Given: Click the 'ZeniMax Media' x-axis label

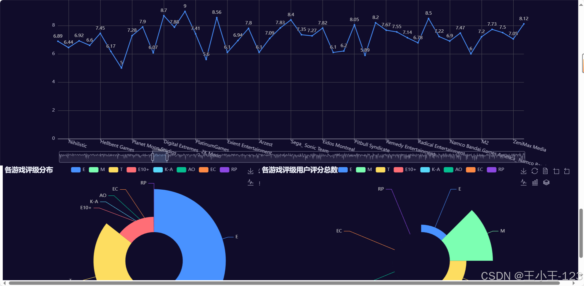Looking at the screenshot, I should (x=530, y=145).
